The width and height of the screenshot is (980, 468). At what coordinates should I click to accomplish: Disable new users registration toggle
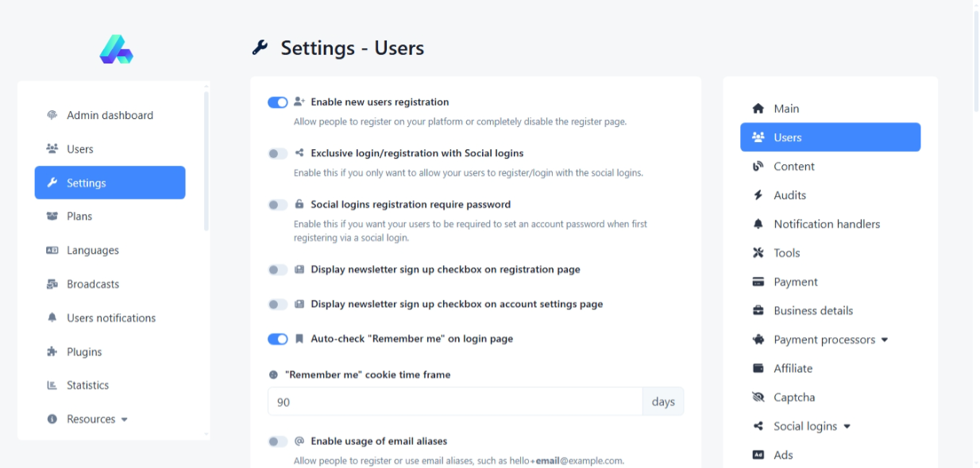[278, 102]
